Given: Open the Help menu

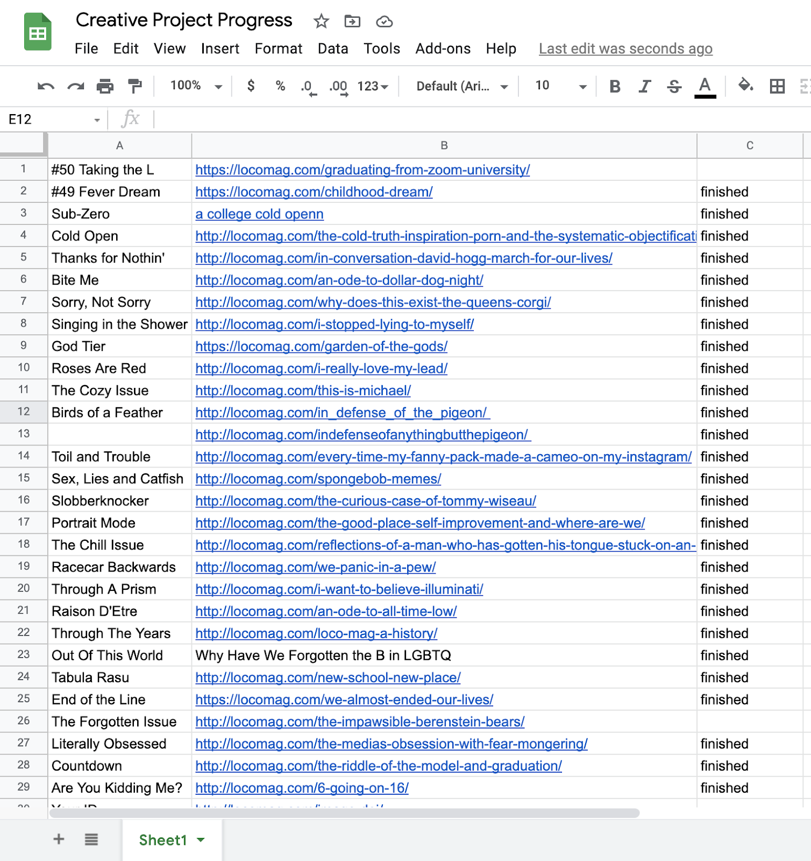Looking at the screenshot, I should (x=501, y=49).
